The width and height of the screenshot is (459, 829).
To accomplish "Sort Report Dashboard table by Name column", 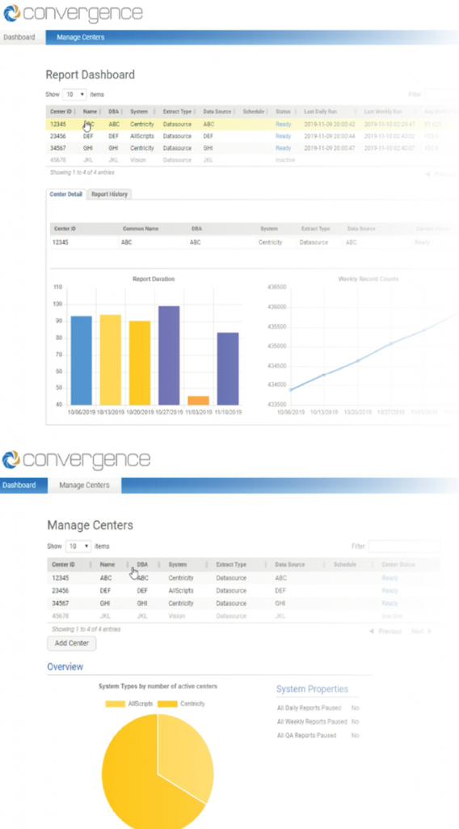I will [92, 112].
